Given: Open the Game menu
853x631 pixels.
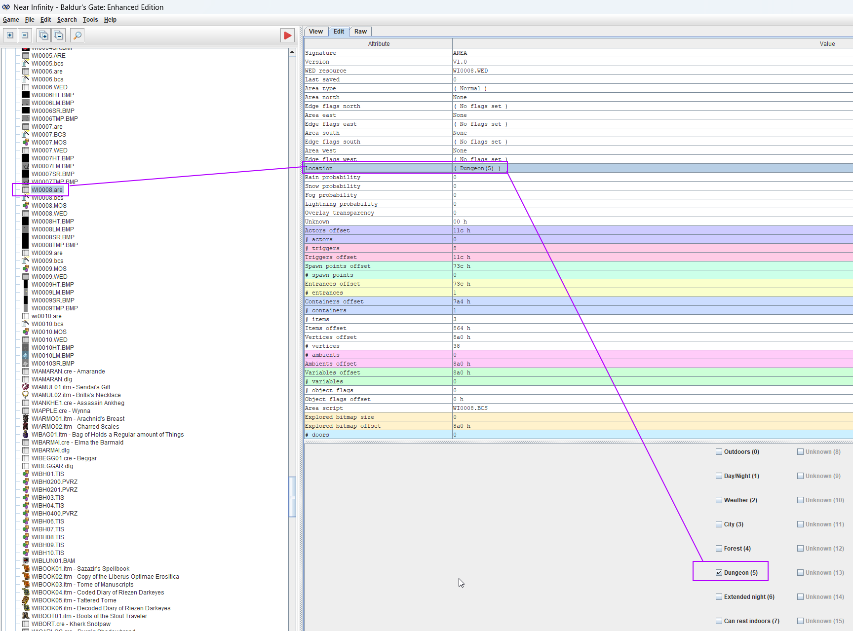Looking at the screenshot, I should [x=11, y=20].
